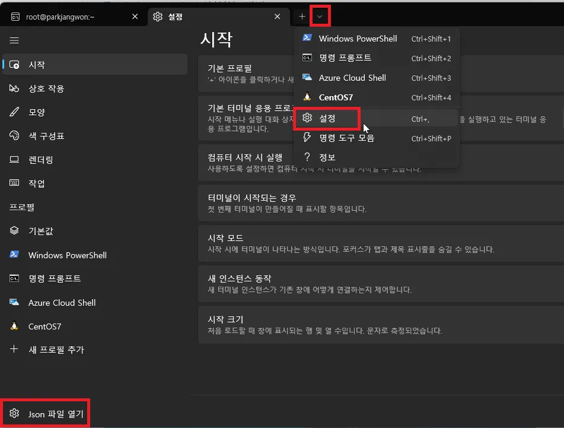Select 시작 in the settings sidebar
This screenshot has height=428, width=564.
coord(95,65)
